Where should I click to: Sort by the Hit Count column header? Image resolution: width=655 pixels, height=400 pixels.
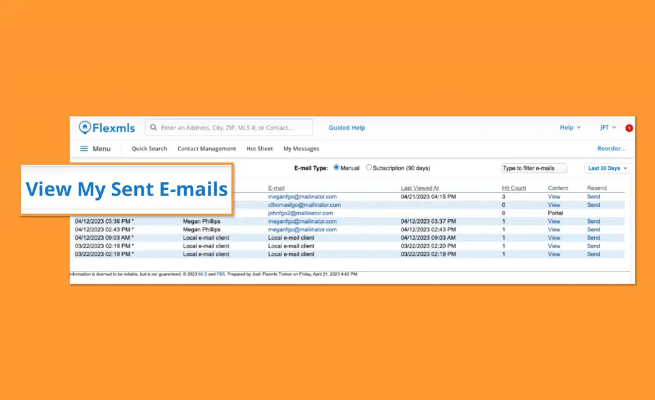[x=514, y=188]
